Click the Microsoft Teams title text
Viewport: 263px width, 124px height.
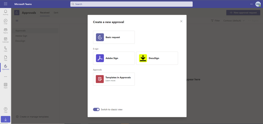point(23,4)
